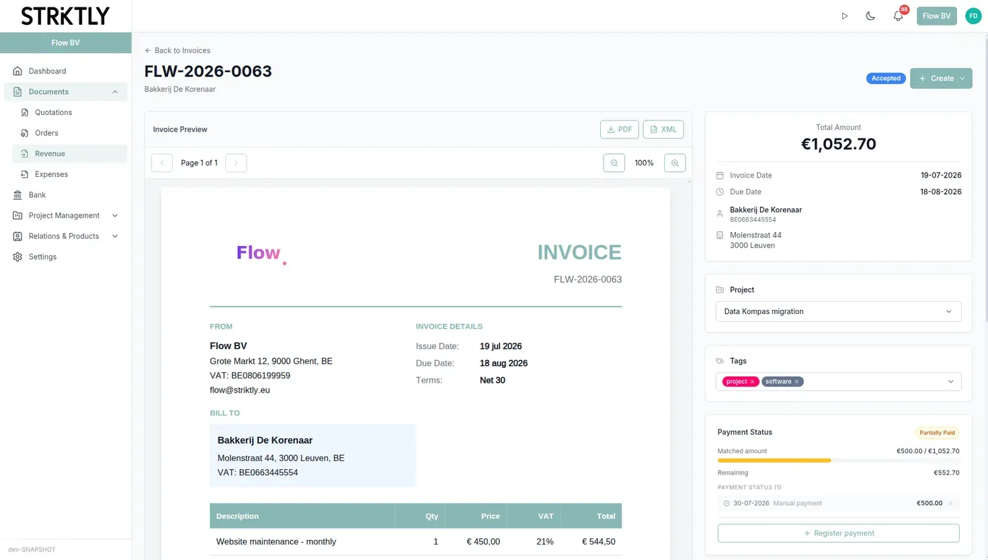This screenshot has width=988, height=560.
Task: Click the Website maintenance - monthly description
Action: [276, 542]
